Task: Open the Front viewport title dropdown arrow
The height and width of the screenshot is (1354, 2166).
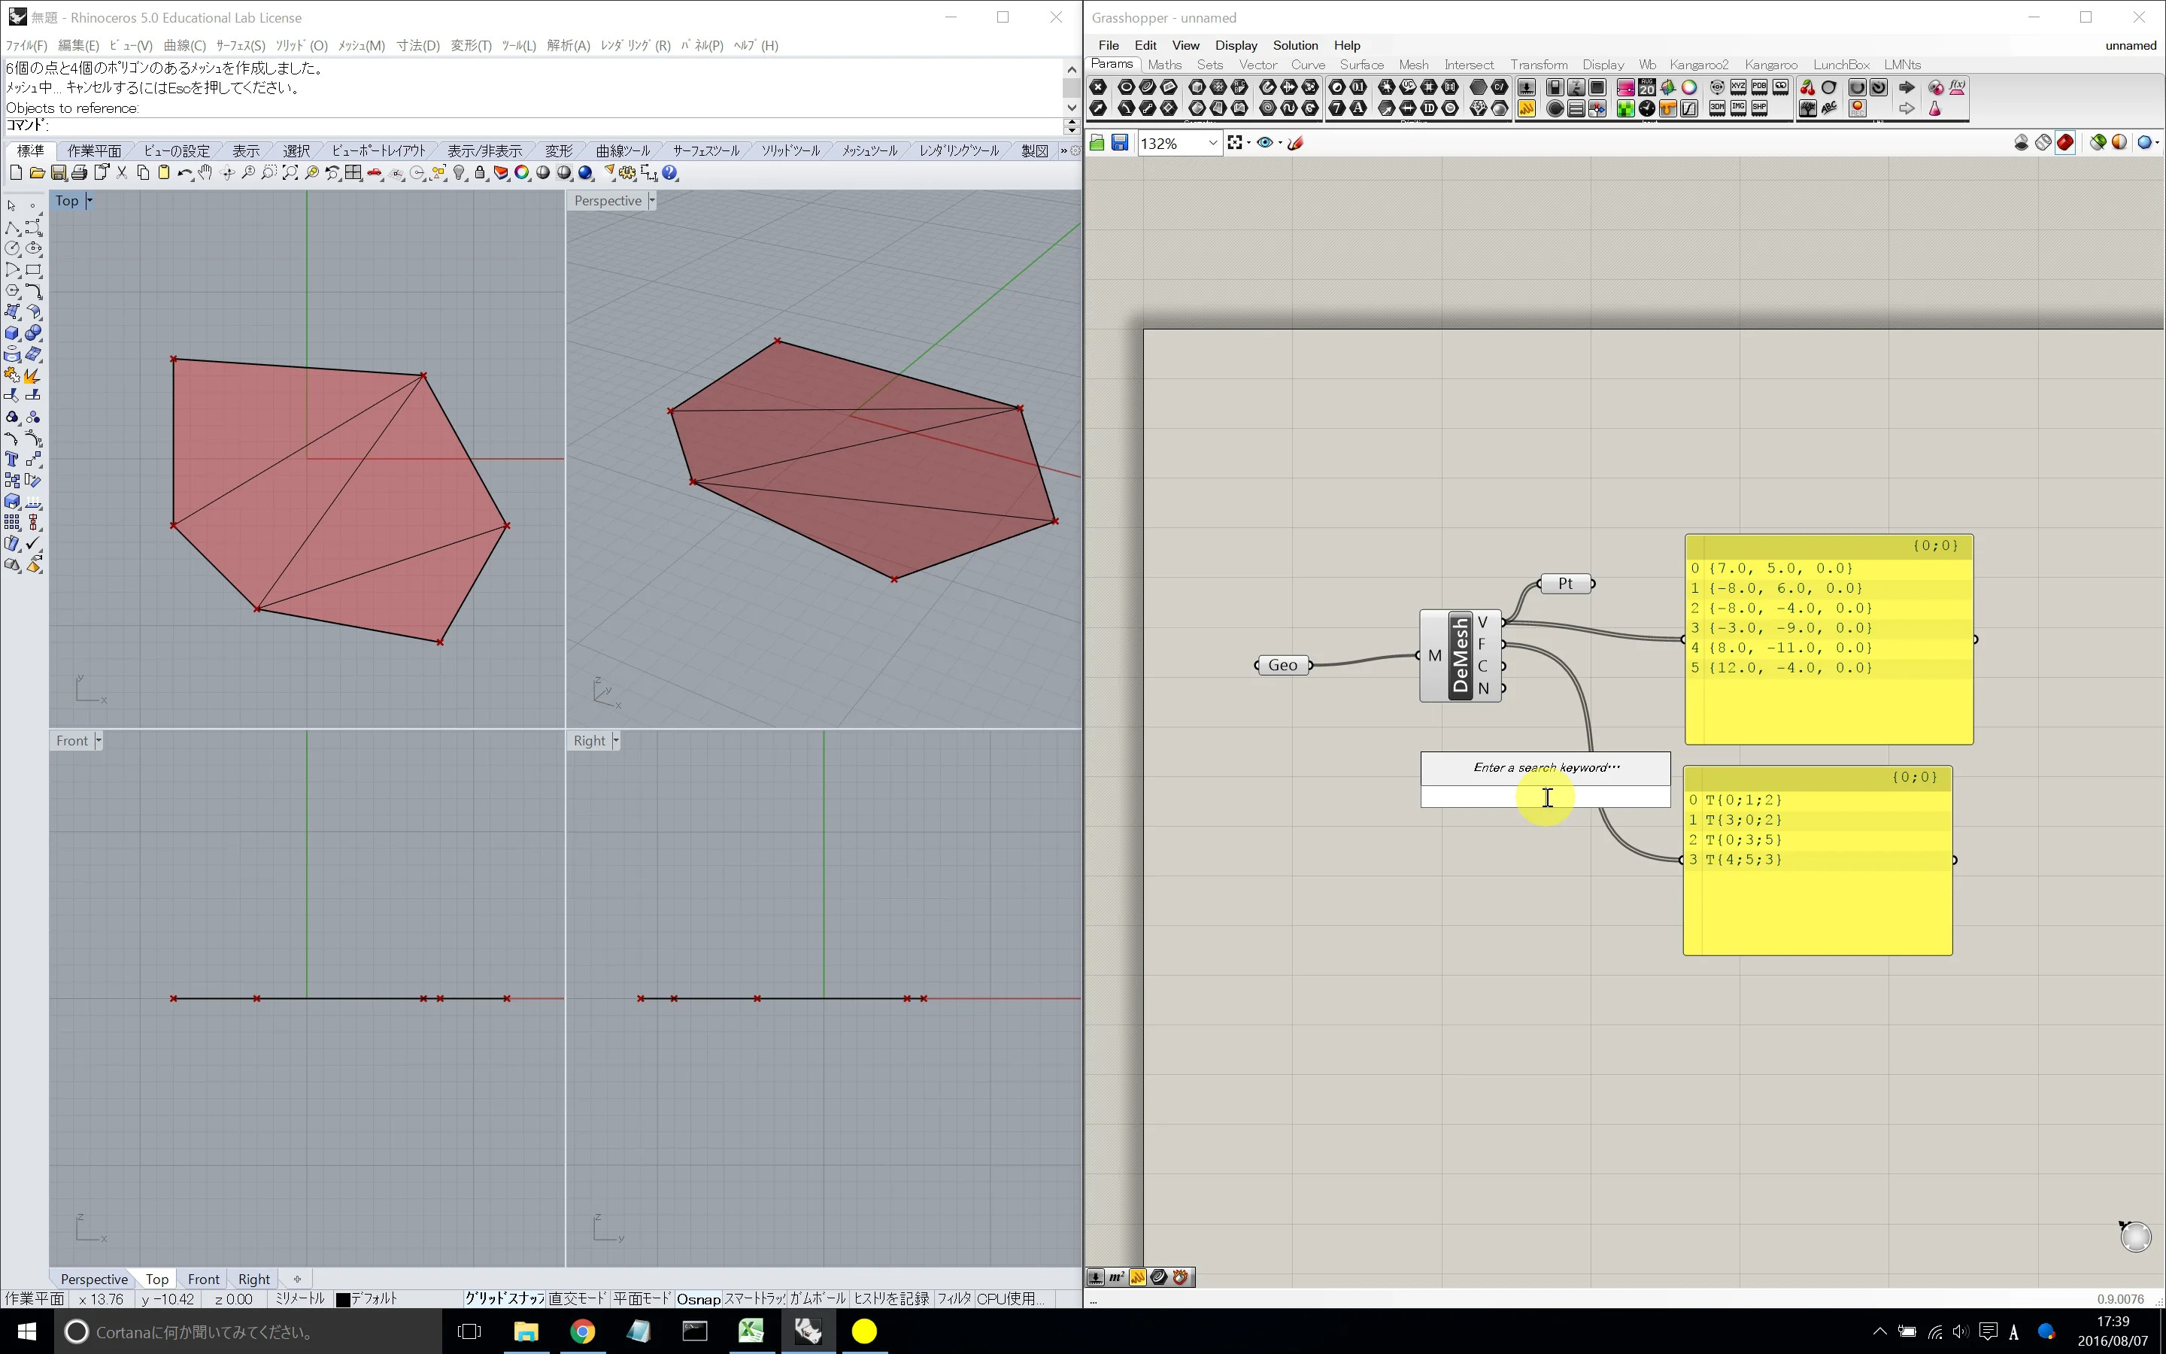Action: (98, 741)
